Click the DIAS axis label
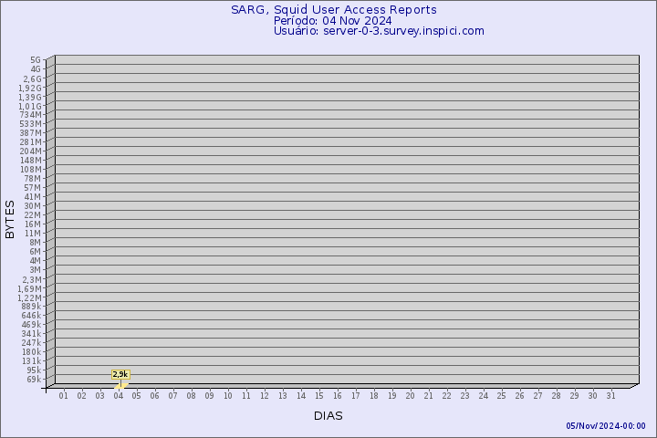 pyautogui.click(x=328, y=416)
